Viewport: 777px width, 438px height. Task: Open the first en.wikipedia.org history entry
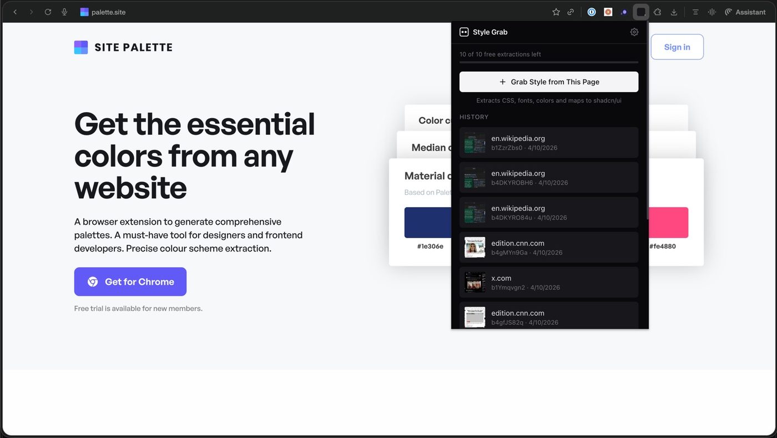click(x=548, y=142)
